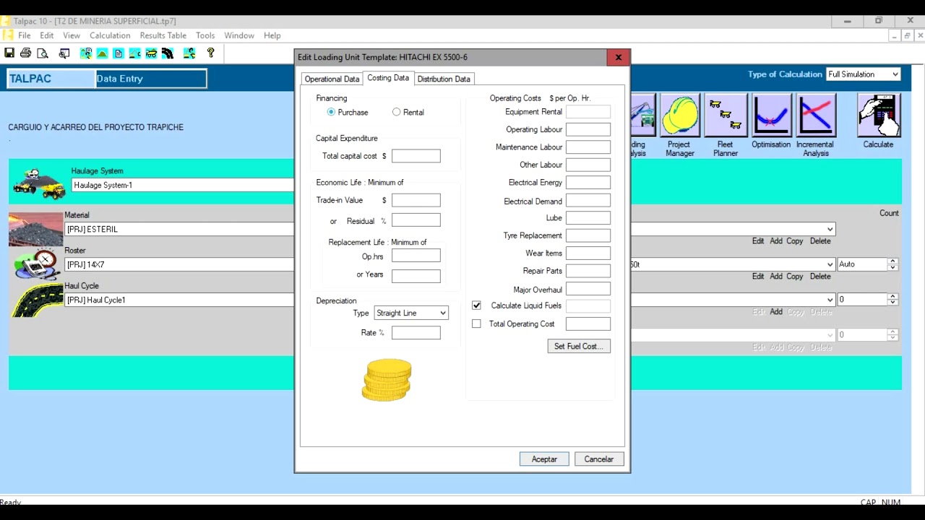Click the Repair Parts cost field
The width and height of the screenshot is (925, 520).
(x=588, y=271)
